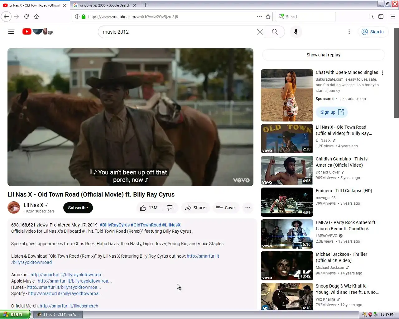Open Lil Nas X channel avatar
The image size is (399, 319).
(x=14, y=207)
